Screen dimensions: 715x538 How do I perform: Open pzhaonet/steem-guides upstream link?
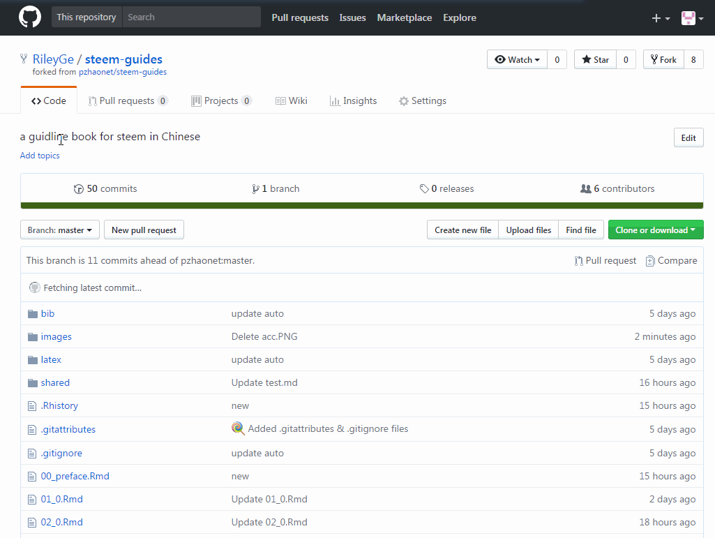(x=123, y=72)
